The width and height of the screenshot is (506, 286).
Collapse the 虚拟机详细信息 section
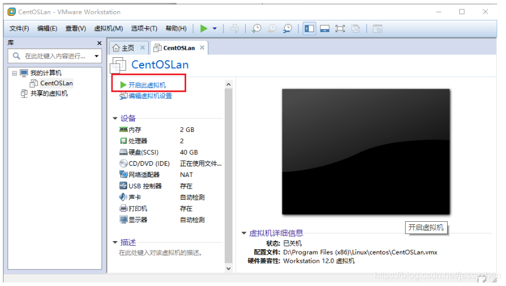point(244,233)
